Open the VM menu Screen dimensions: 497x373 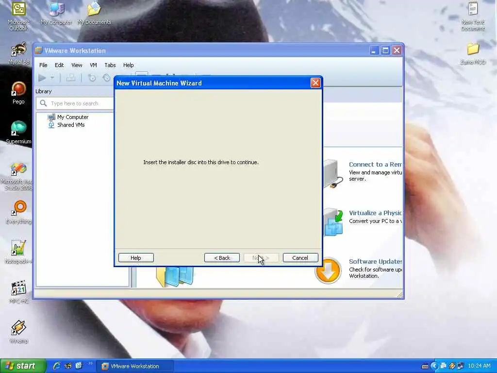93,65
